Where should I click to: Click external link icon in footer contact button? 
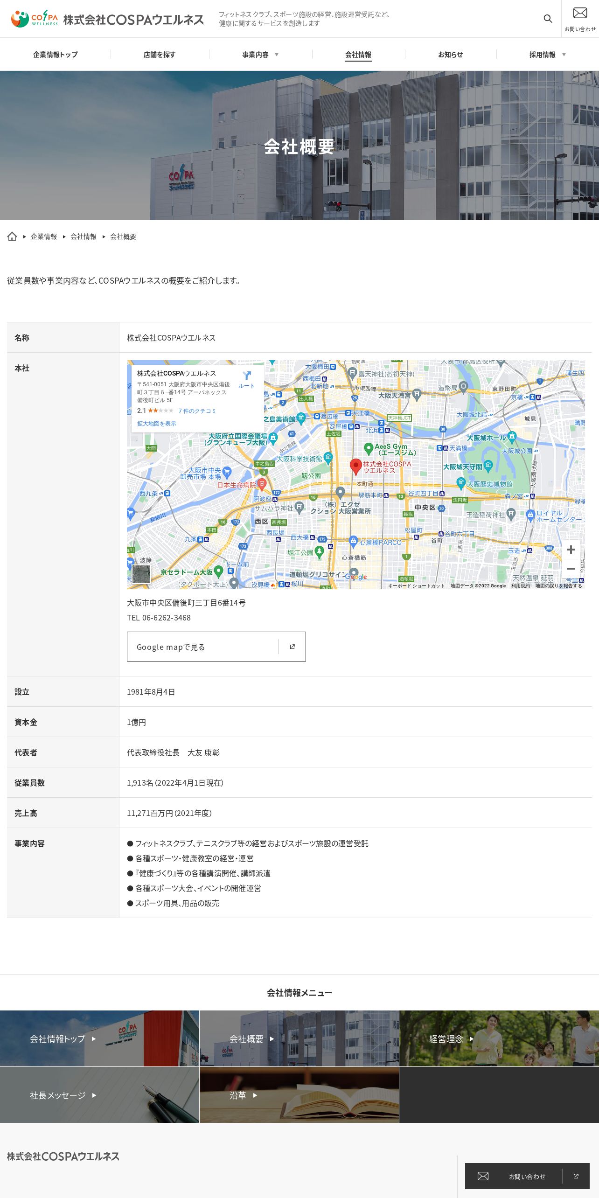point(576,1176)
